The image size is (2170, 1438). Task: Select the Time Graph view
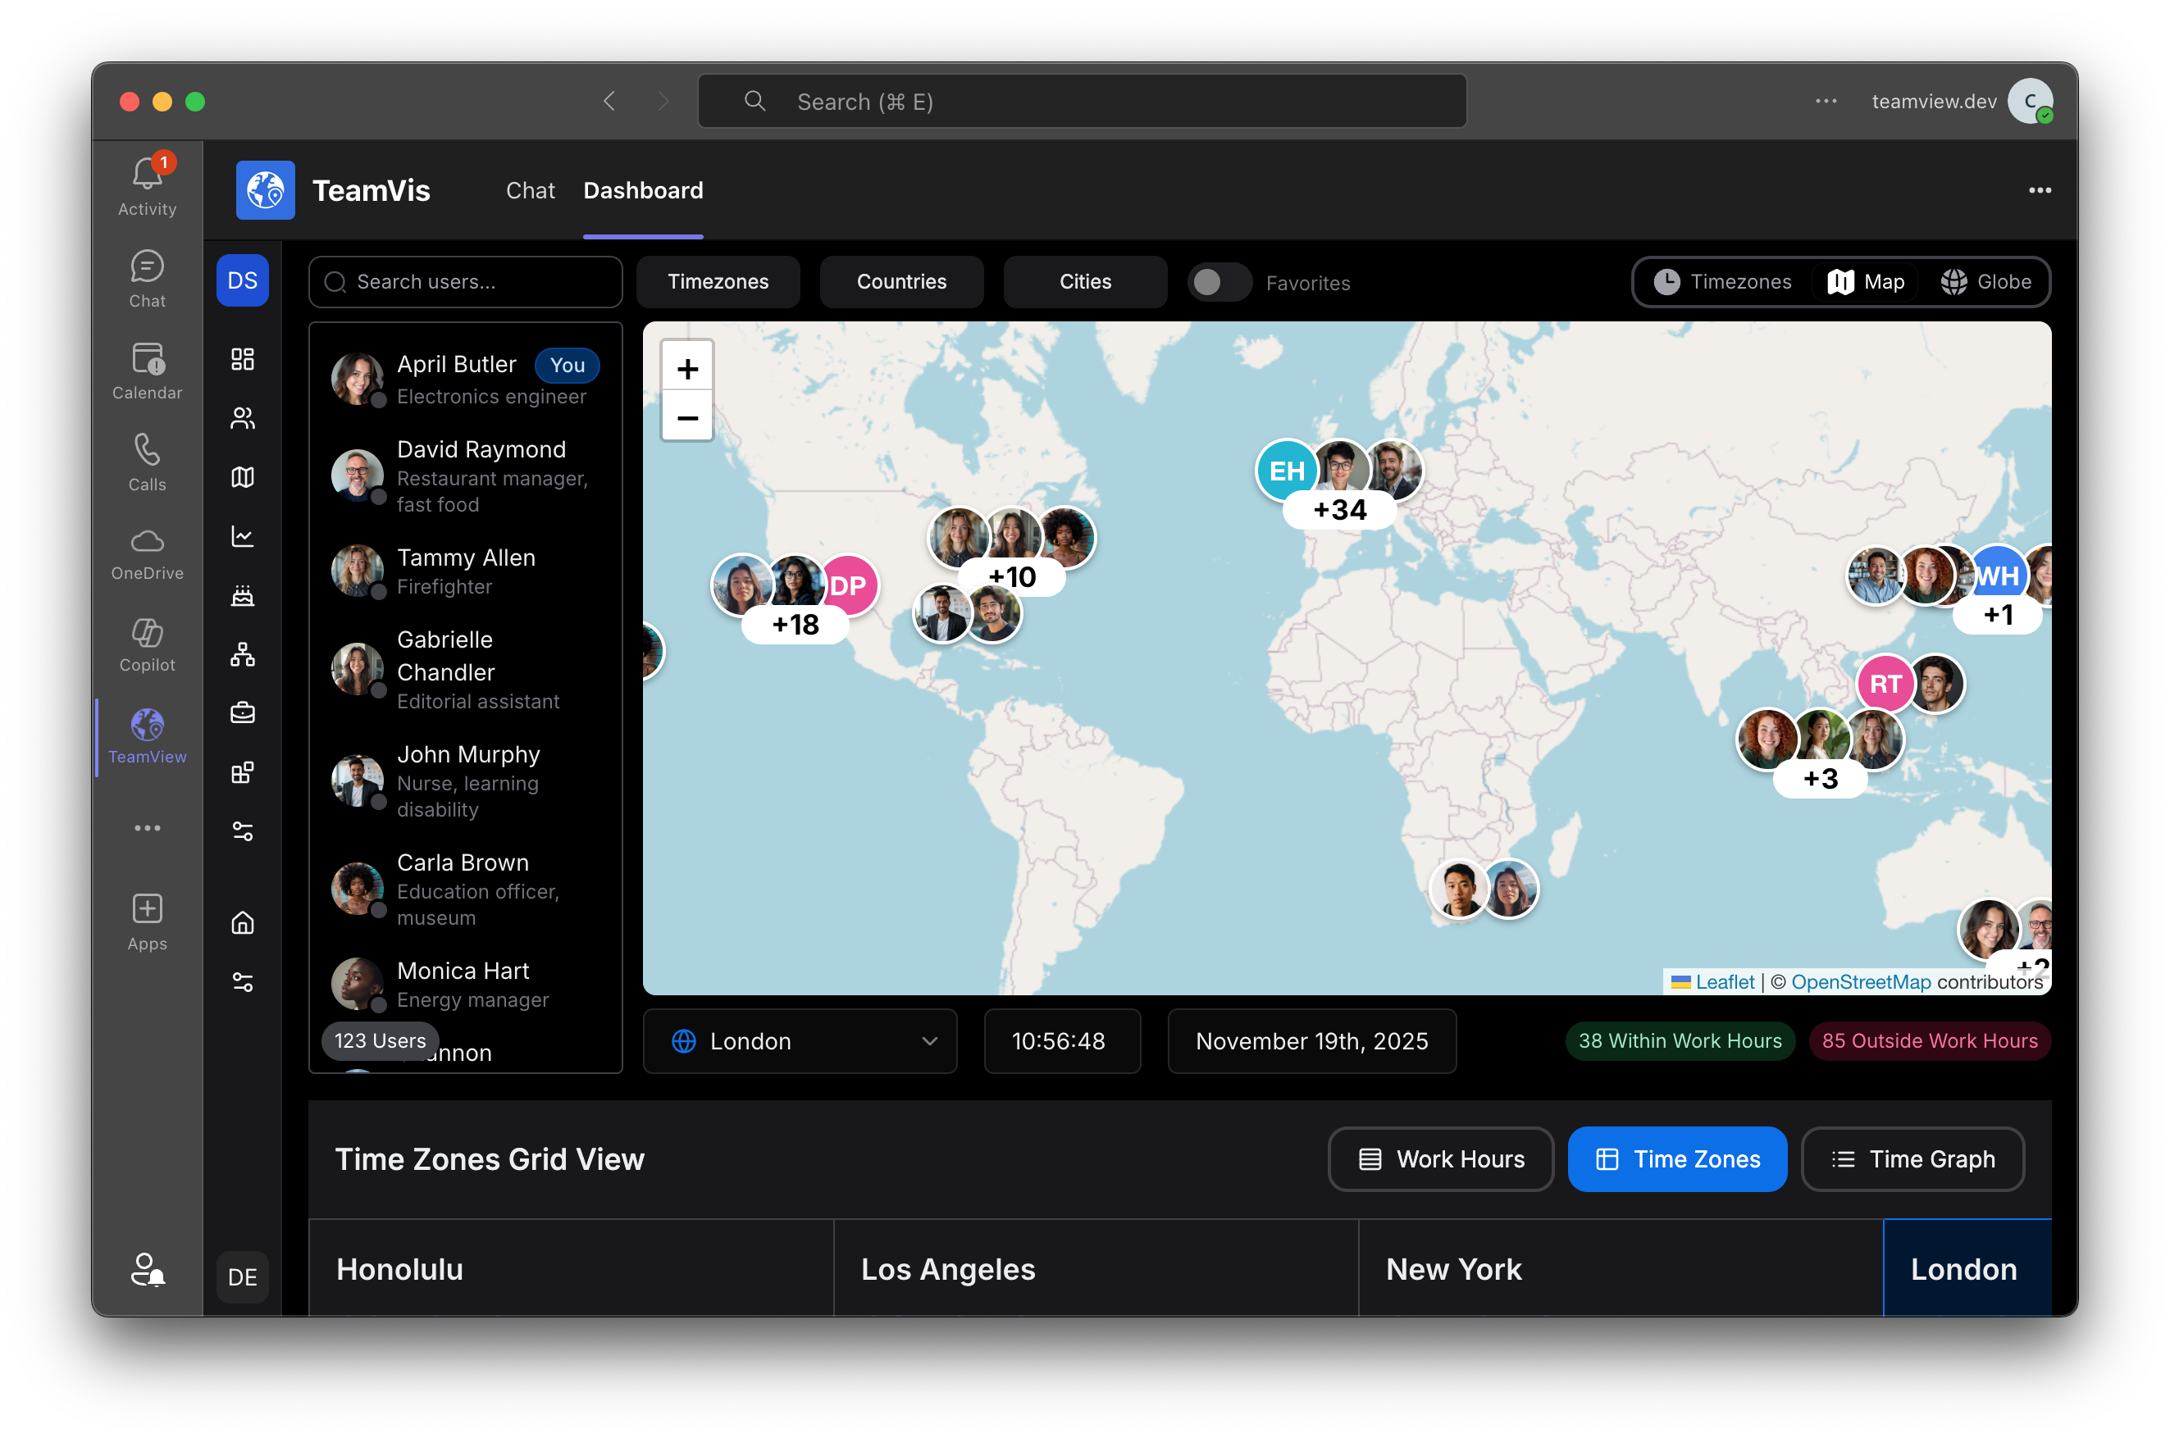[x=1912, y=1159]
